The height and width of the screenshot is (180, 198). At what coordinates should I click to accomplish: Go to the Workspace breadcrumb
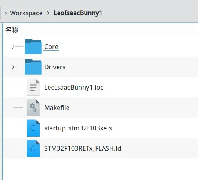click(26, 13)
